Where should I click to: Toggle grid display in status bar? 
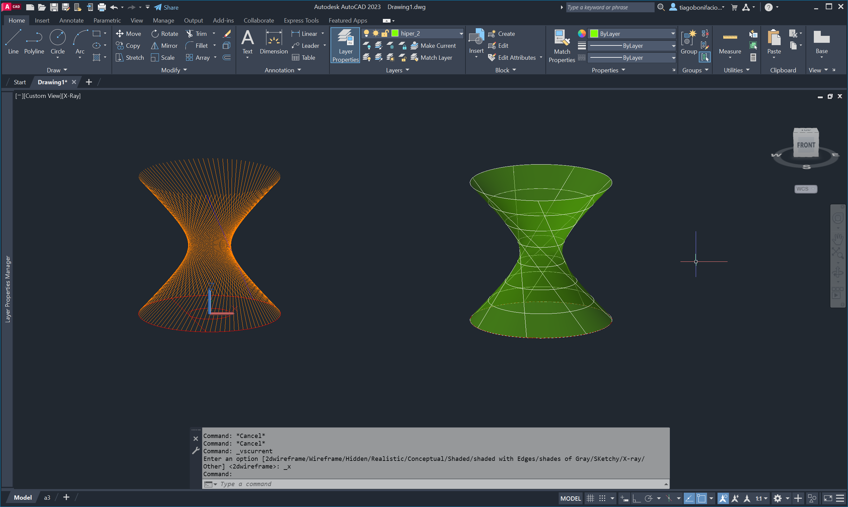pos(590,498)
